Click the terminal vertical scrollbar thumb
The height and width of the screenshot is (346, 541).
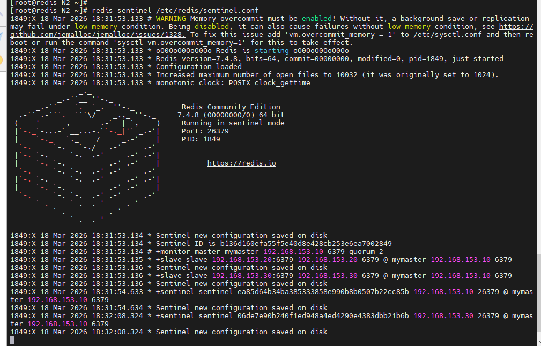[x=538, y=294]
